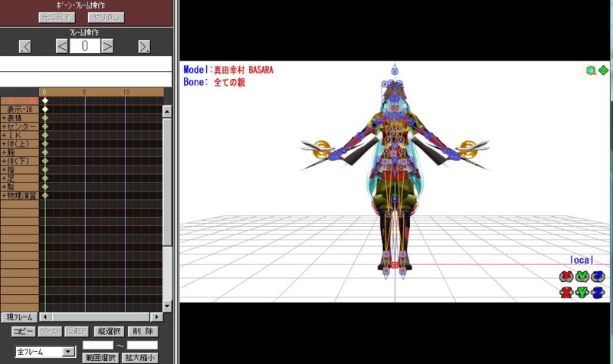Step forward one frame
The image size is (613, 364).
click(107, 46)
